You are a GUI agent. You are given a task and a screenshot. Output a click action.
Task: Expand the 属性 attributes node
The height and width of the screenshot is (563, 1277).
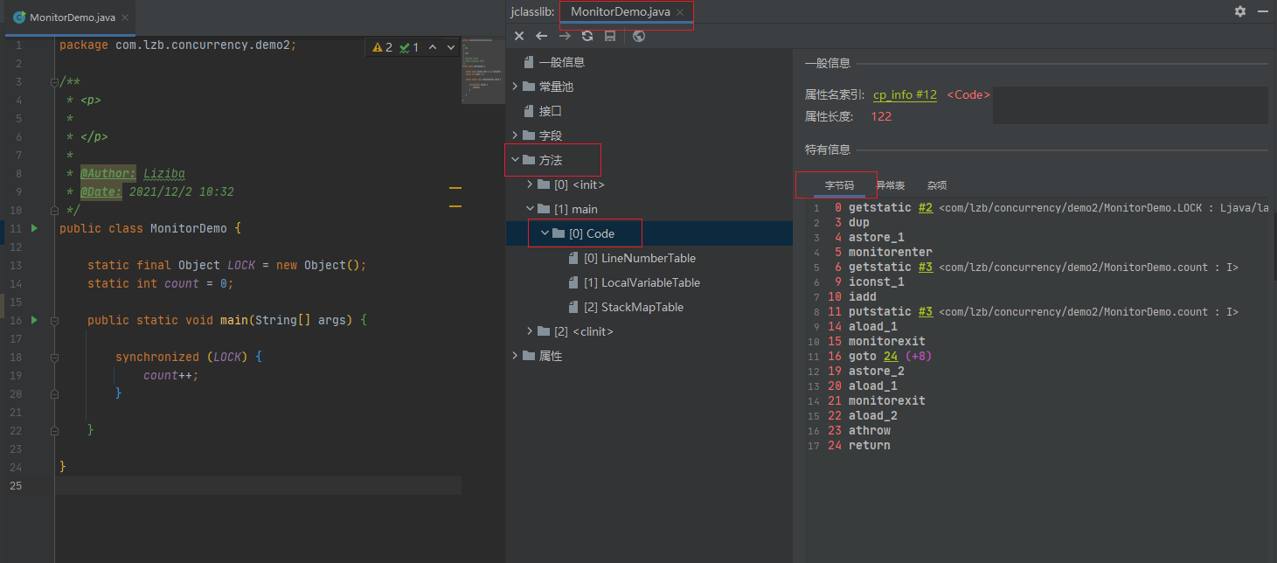pyautogui.click(x=516, y=356)
